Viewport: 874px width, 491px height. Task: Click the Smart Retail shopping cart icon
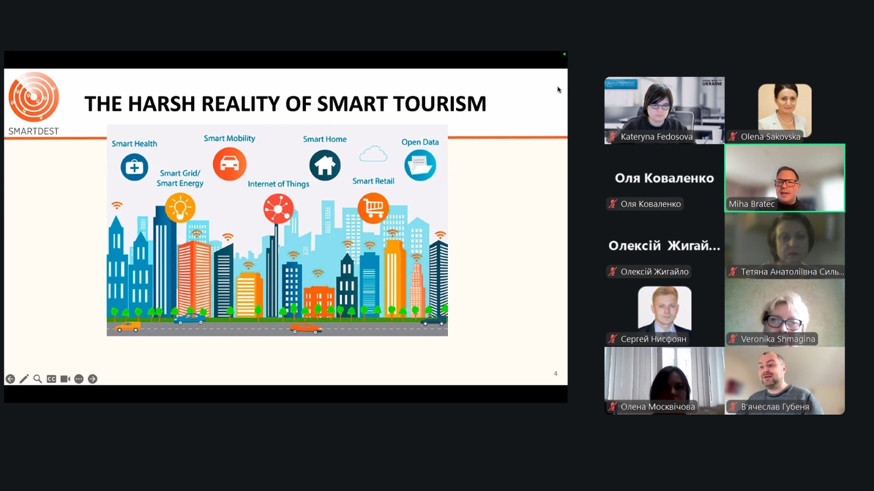tap(374, 207)
